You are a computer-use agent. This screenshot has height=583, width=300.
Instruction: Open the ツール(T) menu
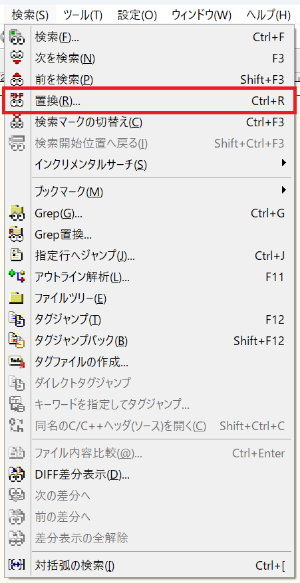pyautogui.click(x=82, y=15)
